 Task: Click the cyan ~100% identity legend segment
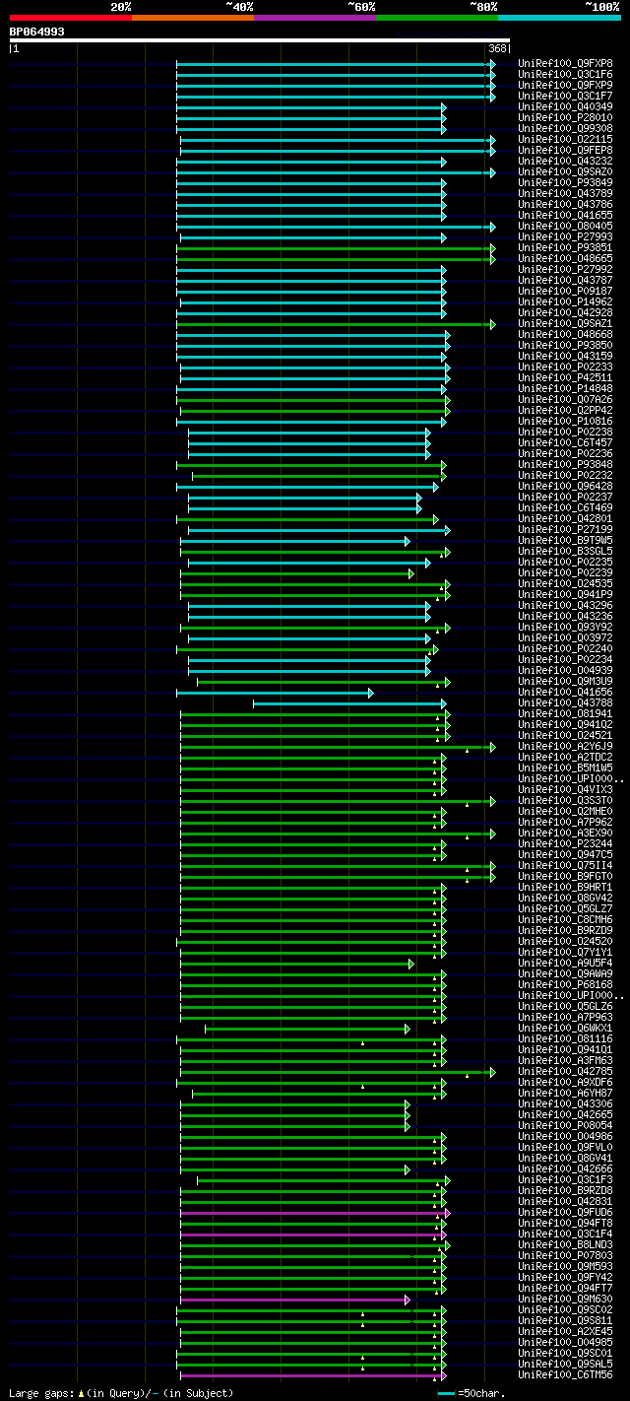[x=558, y=18]
